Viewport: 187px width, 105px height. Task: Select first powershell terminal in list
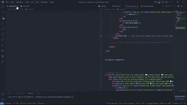[x=180, y=97]
